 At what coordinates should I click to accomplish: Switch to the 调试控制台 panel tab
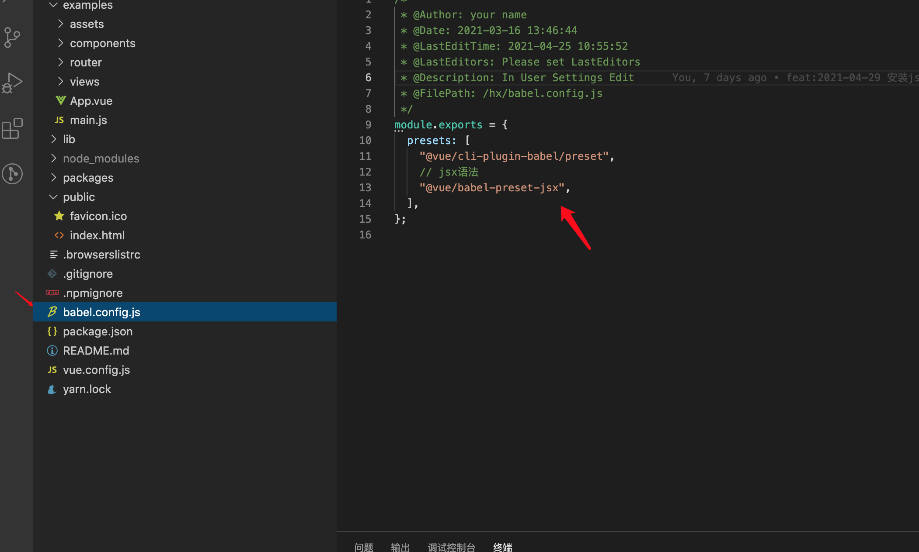[452, 547]
